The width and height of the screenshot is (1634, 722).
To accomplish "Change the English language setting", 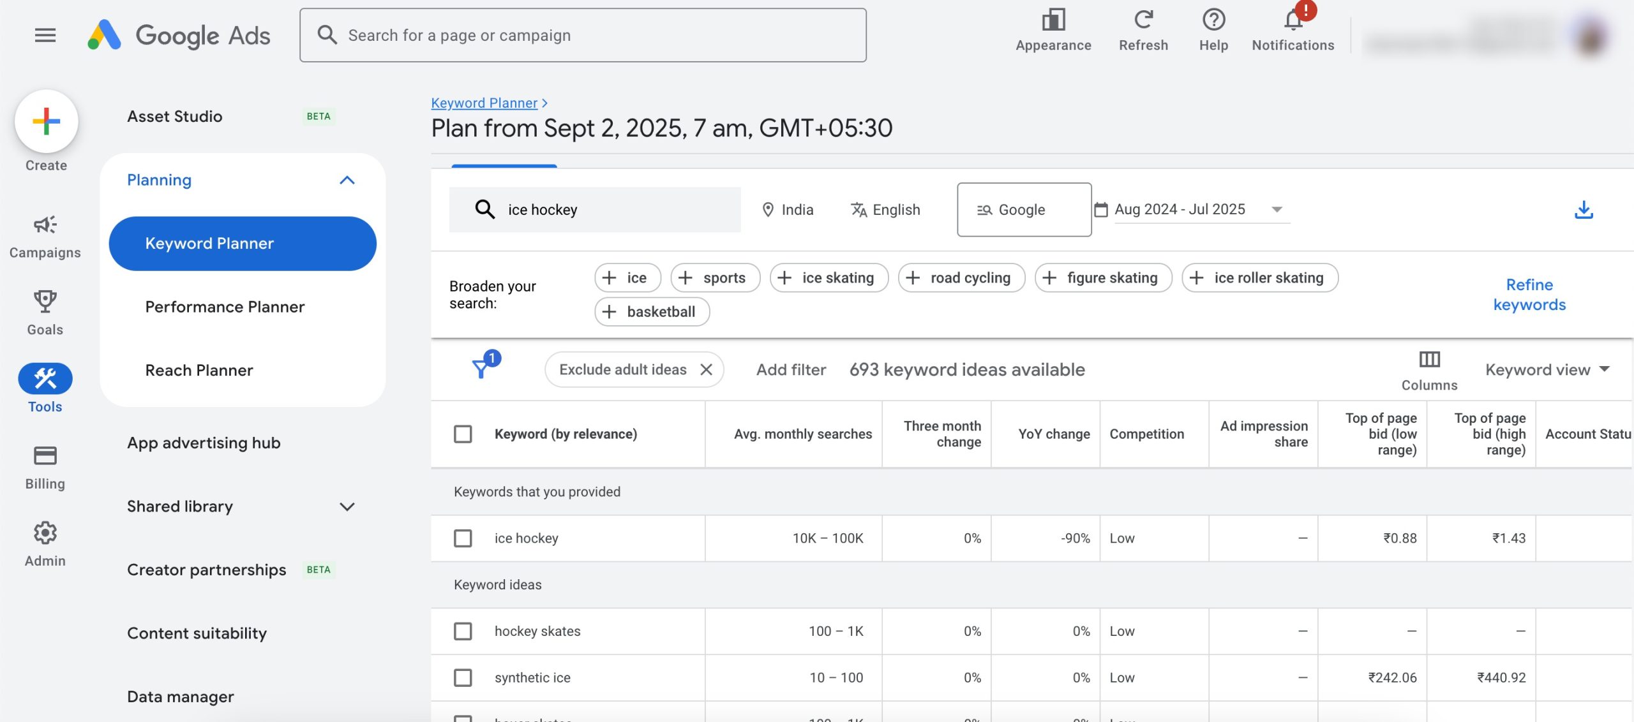I will click(885, 210).
